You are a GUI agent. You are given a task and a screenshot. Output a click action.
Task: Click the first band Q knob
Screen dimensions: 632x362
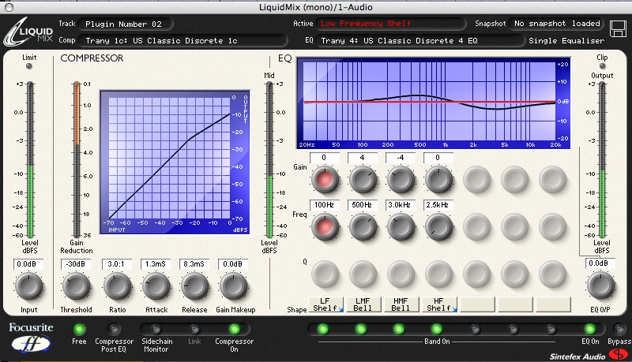(325, 274)
